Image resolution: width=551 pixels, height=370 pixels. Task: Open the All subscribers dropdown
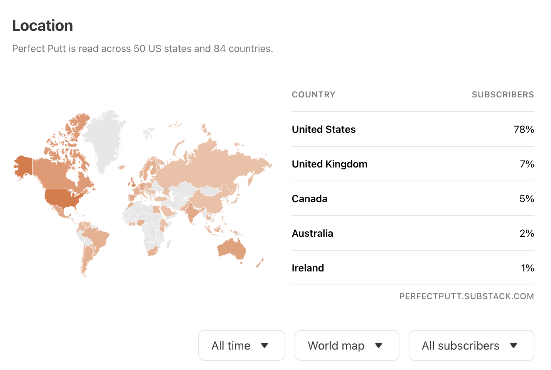click(x=471, y=345)
